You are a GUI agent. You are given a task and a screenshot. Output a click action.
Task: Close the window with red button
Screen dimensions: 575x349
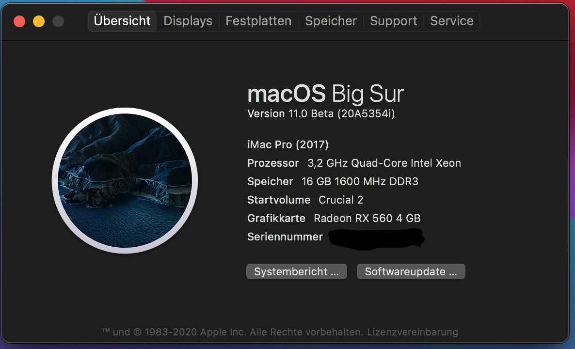[19, 21]
